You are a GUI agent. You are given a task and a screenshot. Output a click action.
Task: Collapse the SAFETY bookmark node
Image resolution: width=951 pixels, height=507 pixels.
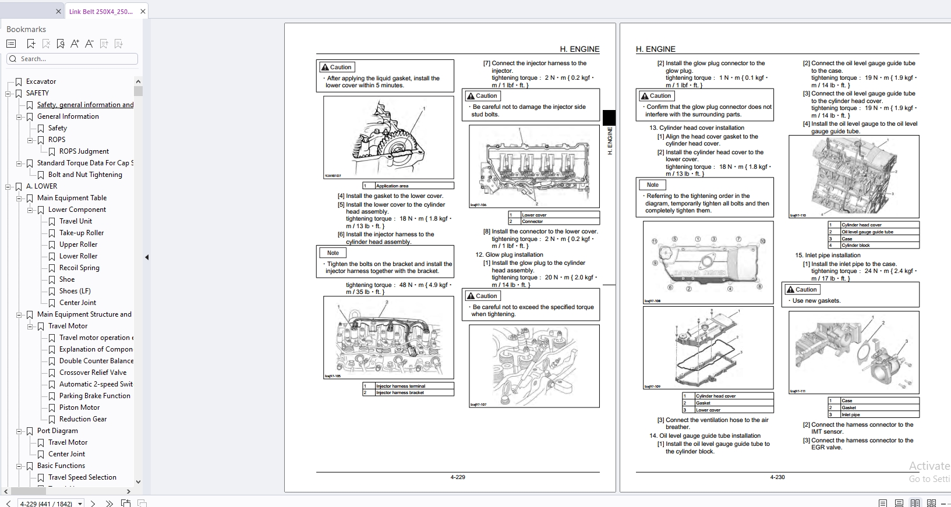pyautogui.click(x=9, y=93)
